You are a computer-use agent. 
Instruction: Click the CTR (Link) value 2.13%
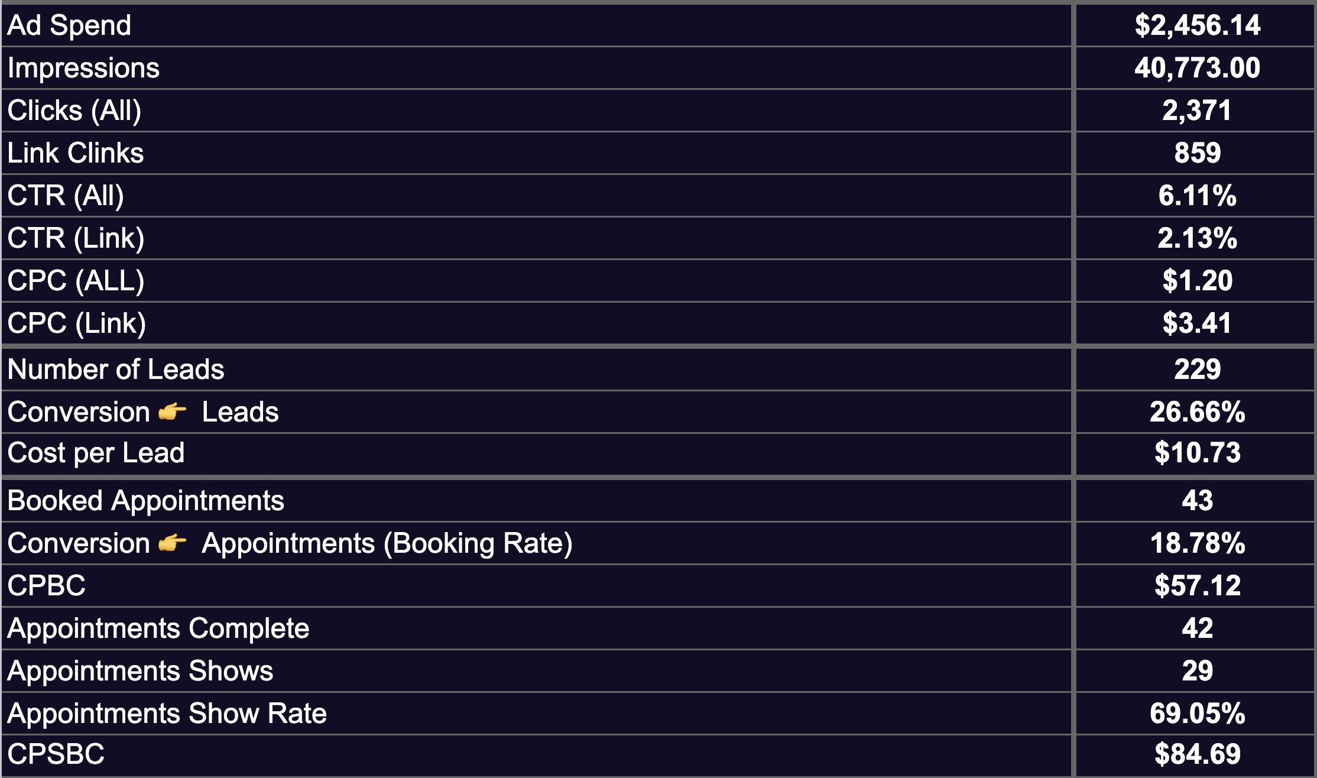(x=1197, y=238)
